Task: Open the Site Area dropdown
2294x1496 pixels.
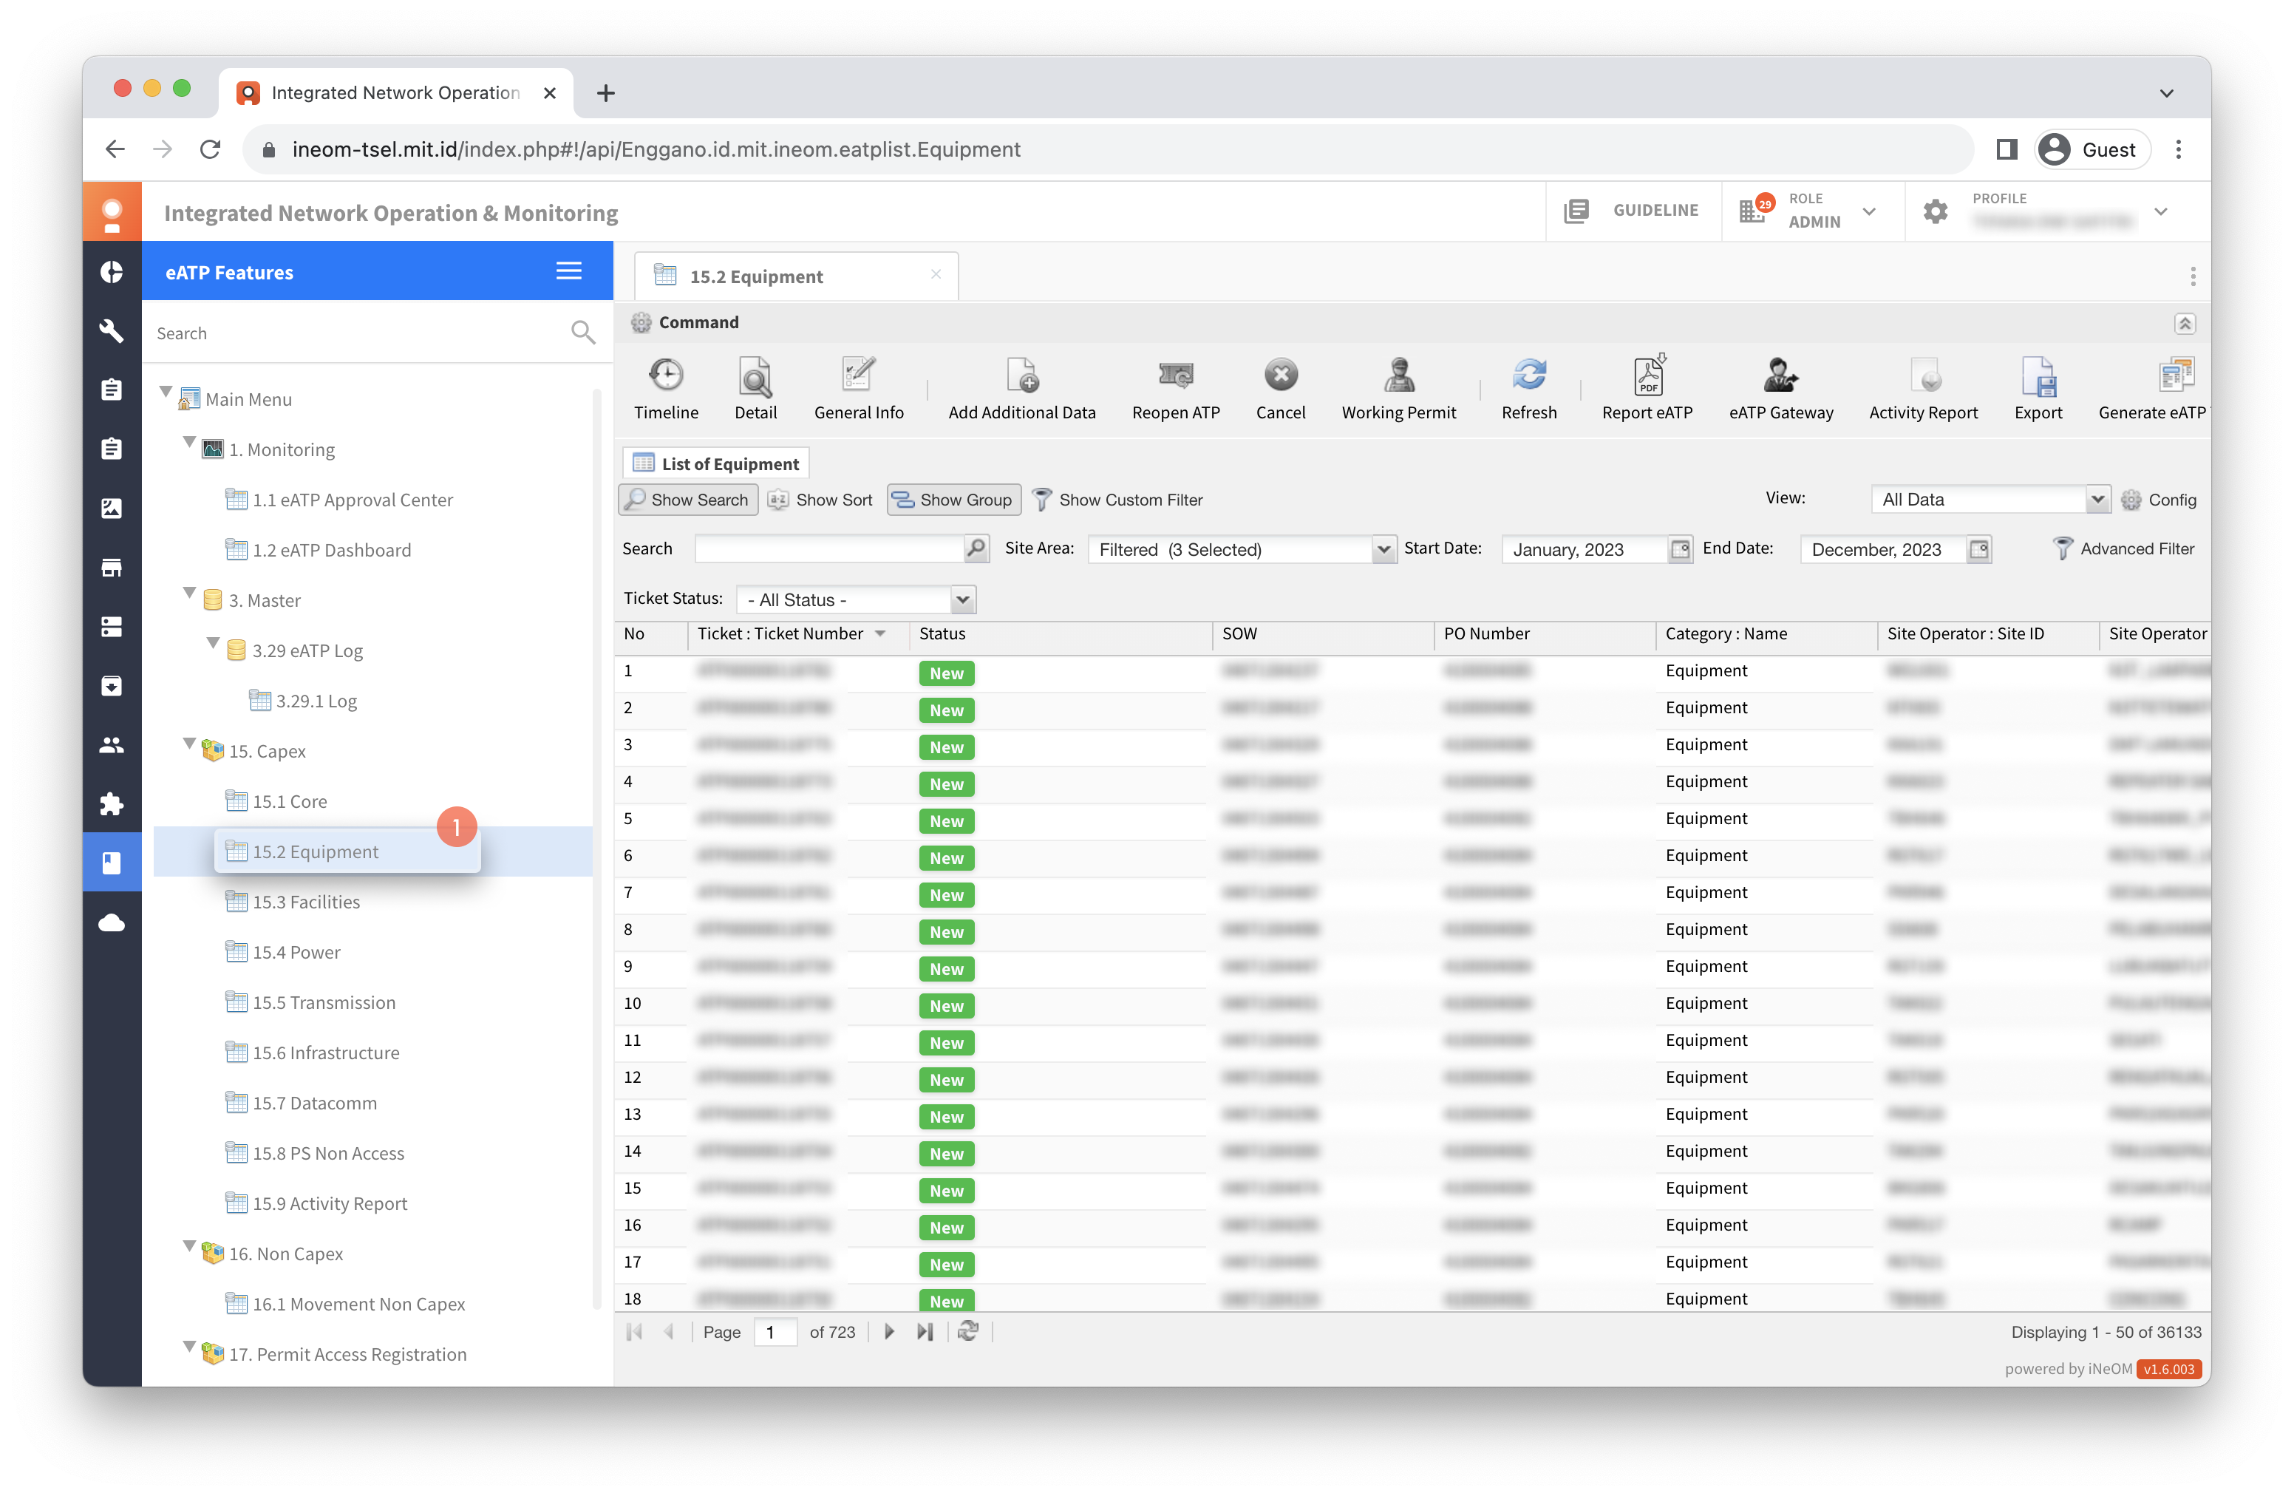Action: (x=1383, y=548)
